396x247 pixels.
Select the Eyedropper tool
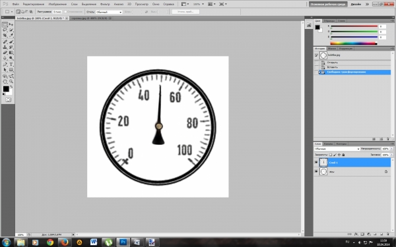pyautogui.click(x=11, y=36)
